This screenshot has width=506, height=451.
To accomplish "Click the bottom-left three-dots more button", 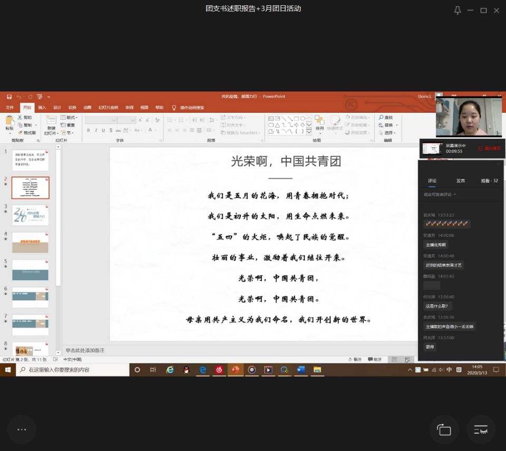I will point(22,429).
